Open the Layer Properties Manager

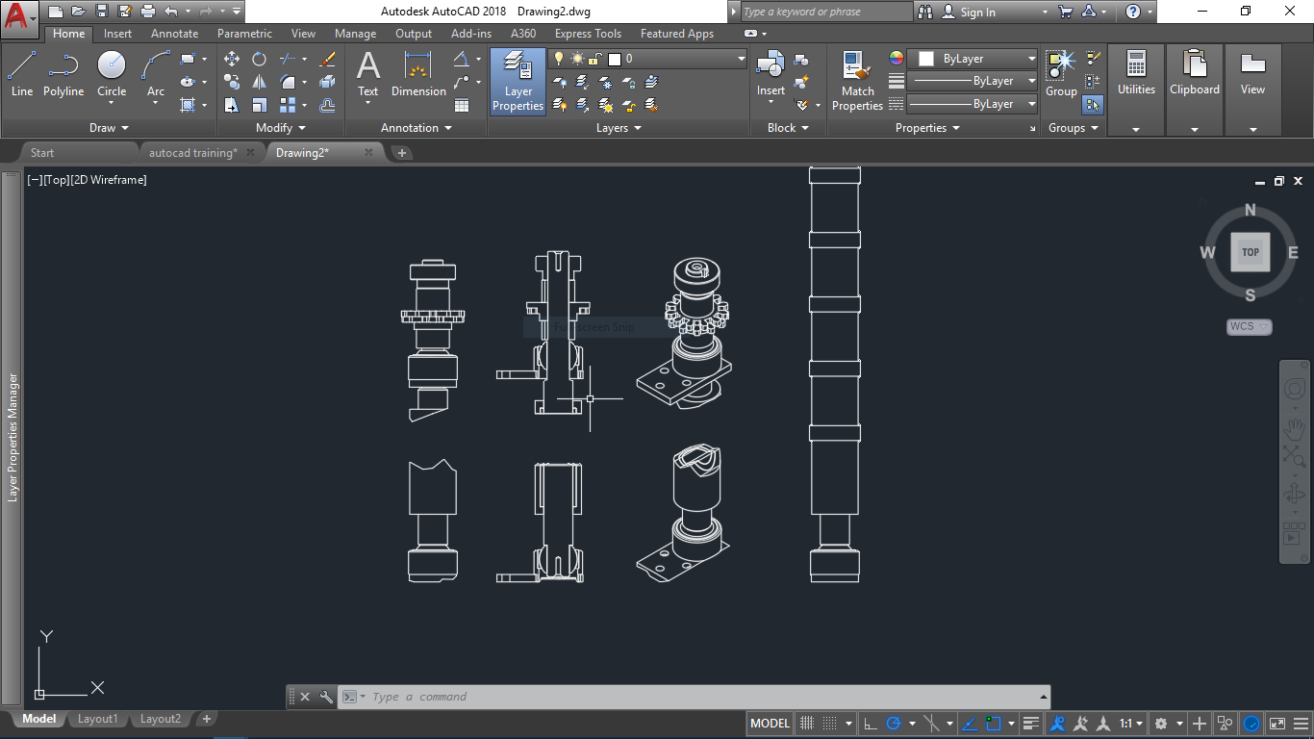tap(517, 82)
